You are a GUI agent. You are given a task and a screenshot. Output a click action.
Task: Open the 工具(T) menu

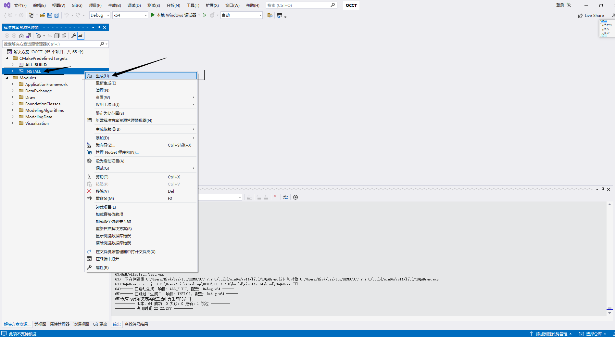[x=193, y=5]
